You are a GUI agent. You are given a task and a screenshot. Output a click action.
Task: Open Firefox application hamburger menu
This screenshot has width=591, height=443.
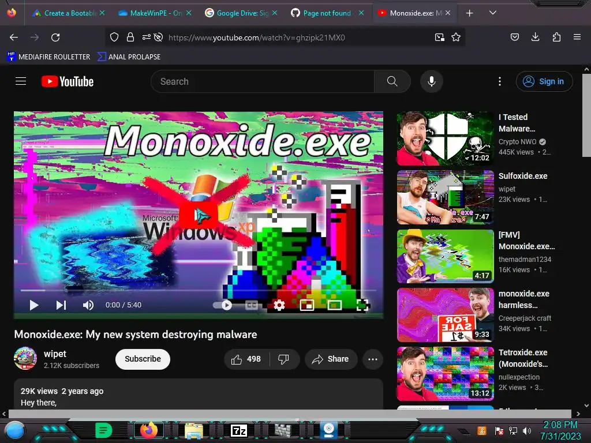[x=577, y=37]
